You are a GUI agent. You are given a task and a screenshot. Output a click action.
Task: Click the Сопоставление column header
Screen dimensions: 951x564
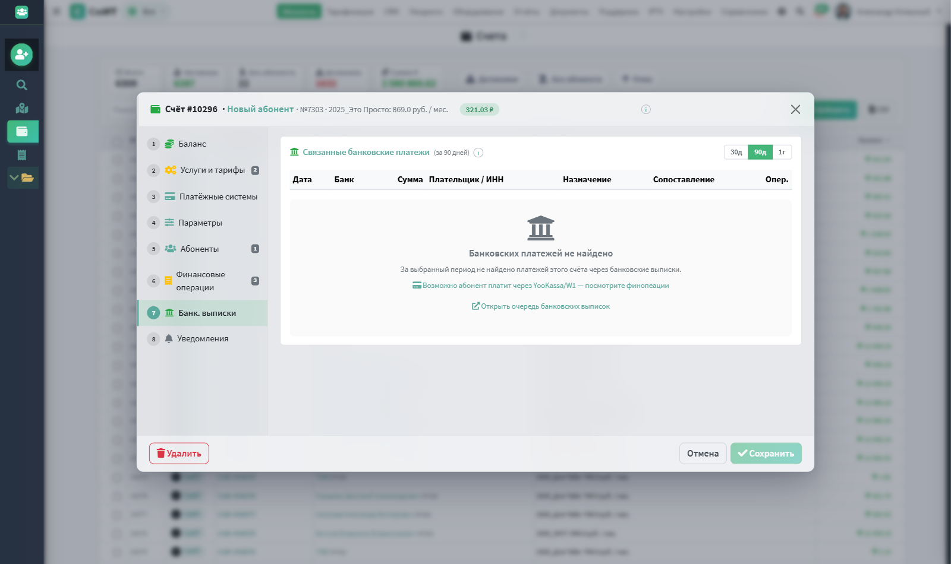(x=684, y=179)
